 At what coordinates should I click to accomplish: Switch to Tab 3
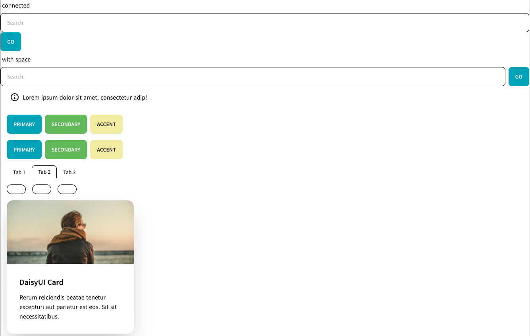(69, 172)
